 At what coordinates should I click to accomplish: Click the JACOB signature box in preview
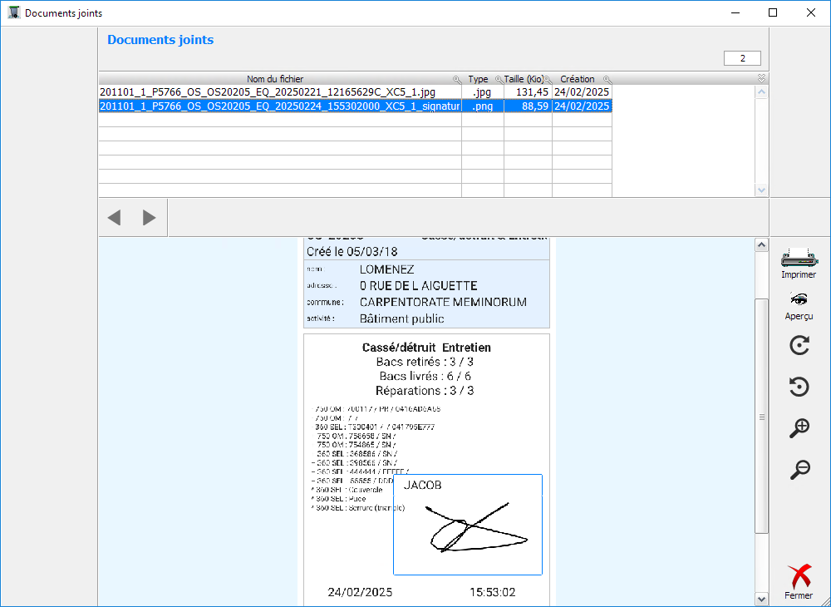coord(467,525)
